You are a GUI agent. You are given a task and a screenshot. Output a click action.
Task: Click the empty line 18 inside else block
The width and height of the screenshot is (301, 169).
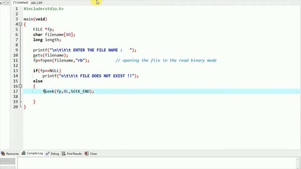point(161,97)
